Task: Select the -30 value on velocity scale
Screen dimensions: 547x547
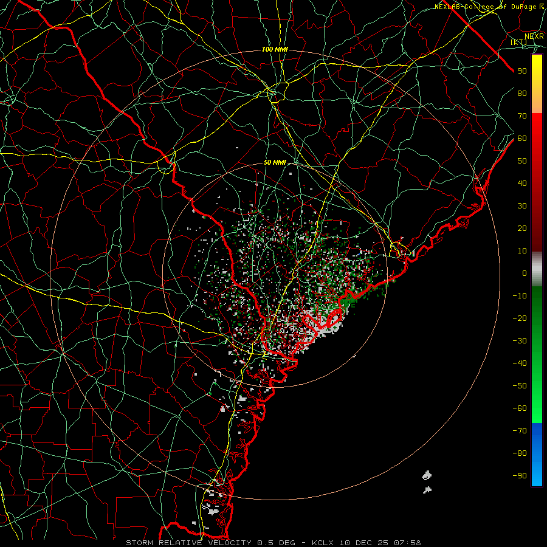Action: (520, 341)
